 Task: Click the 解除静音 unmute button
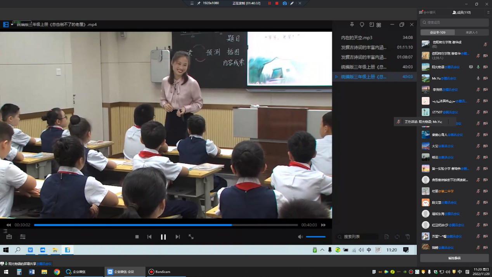[x=454, y=258]
